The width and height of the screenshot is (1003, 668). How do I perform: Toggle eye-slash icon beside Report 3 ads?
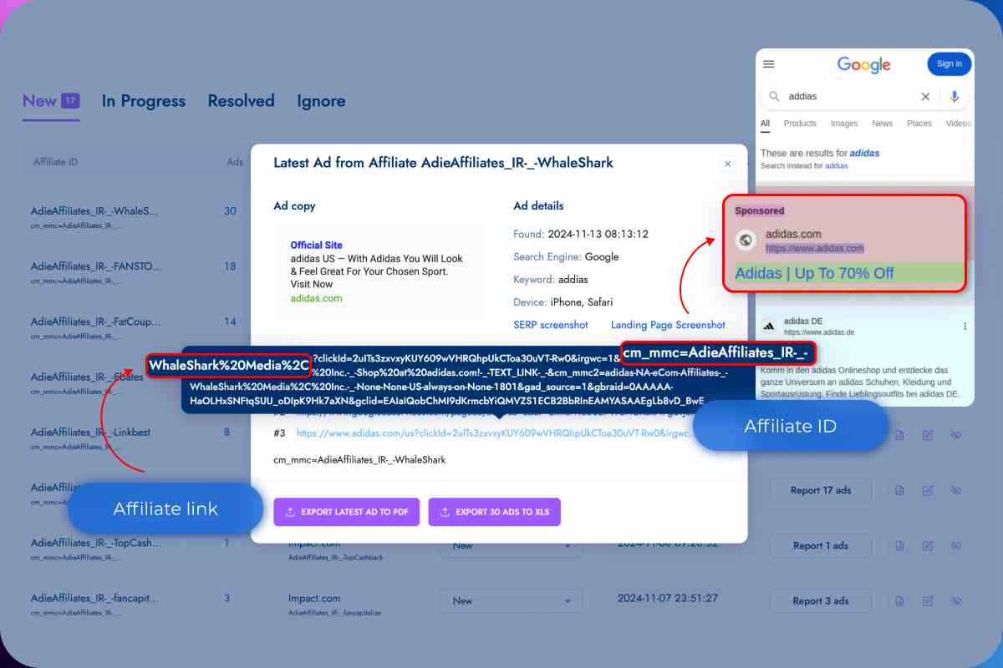956,600
